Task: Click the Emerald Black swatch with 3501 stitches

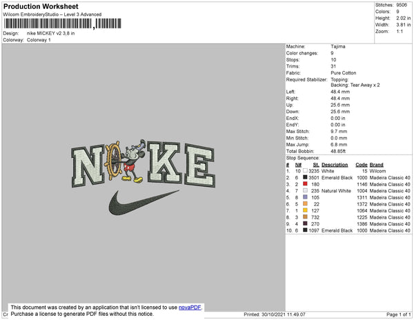Action: pyautogui.click(x=305, y=177)
